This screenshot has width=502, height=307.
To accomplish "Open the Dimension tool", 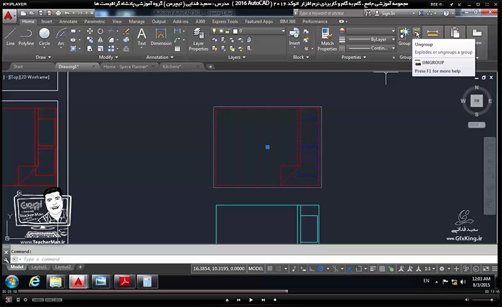I will [161, 36].
